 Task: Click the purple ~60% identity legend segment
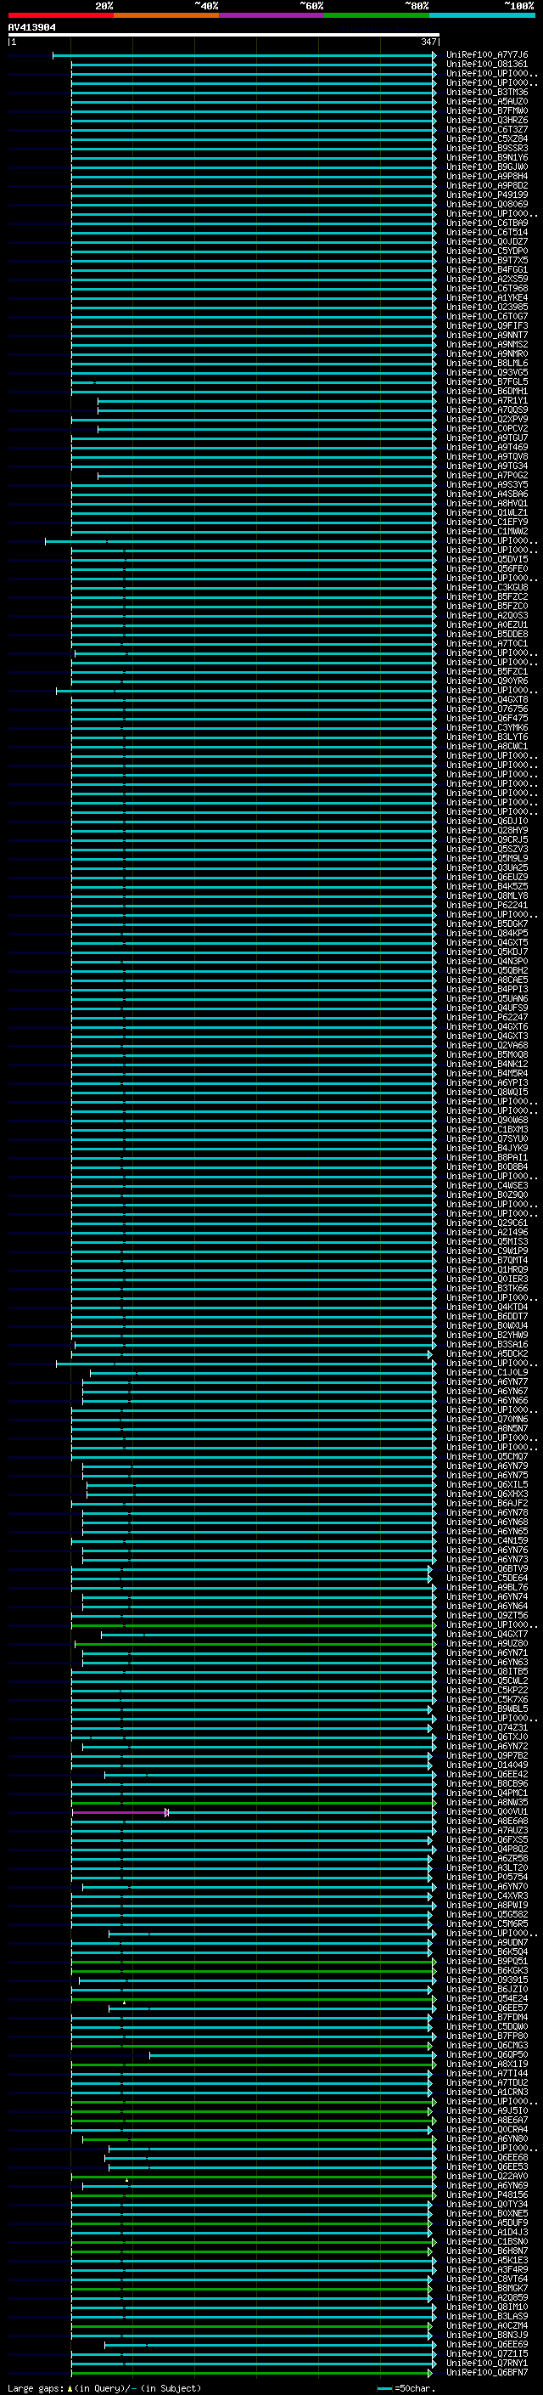pyautogui.click(x=271, y=16)
